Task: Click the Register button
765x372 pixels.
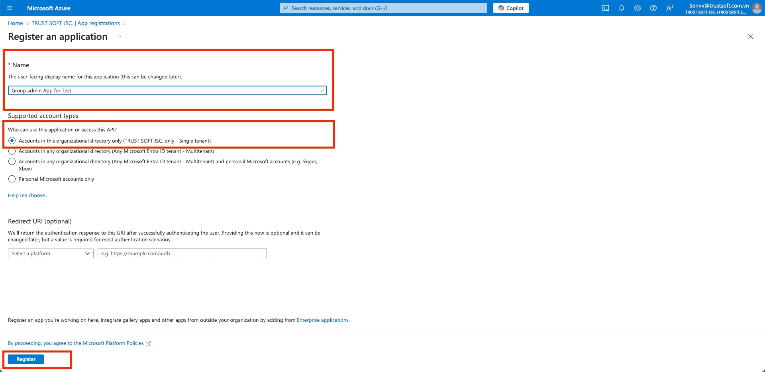Action: (26, 359)
